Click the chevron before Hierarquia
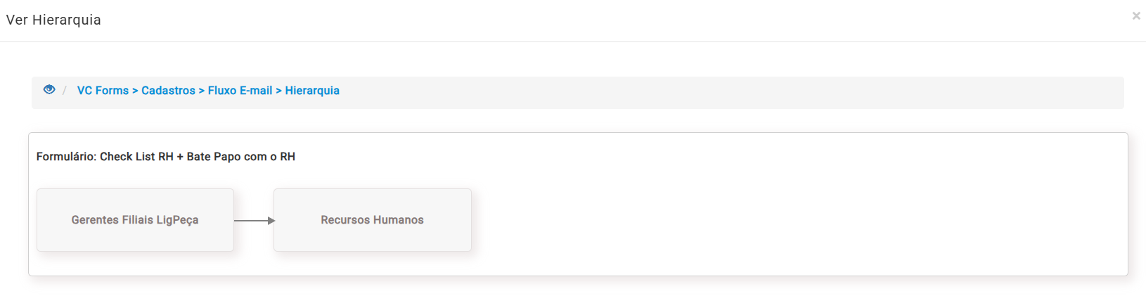This screenshot has width=1146, height=303. (278, 91)
